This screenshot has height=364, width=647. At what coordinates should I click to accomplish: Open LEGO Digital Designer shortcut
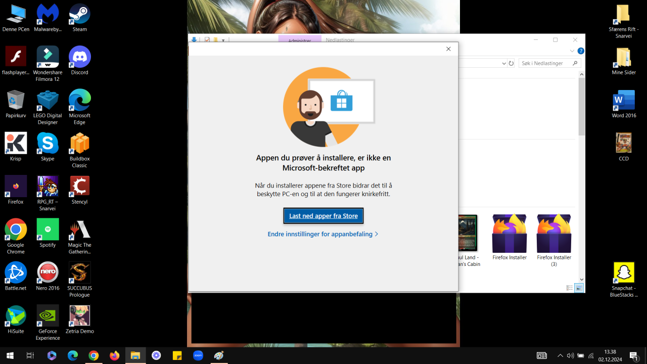(48, 107)
